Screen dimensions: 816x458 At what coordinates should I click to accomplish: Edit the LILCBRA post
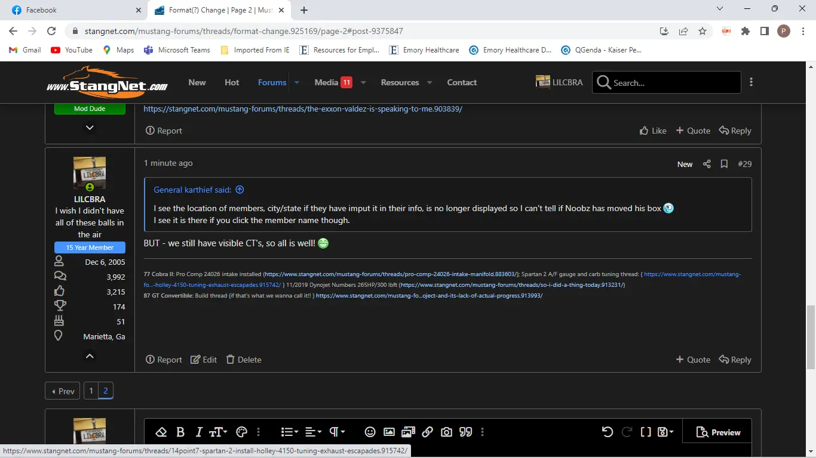point(204,360)
